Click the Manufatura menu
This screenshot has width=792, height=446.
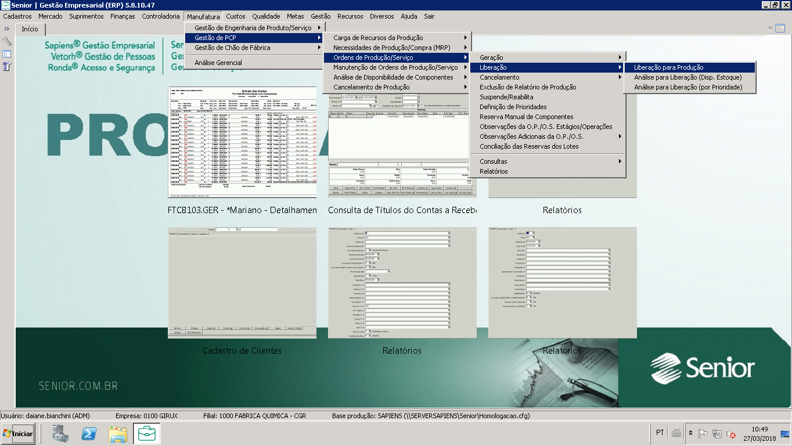pyautogui.click(x=203, y=16)
